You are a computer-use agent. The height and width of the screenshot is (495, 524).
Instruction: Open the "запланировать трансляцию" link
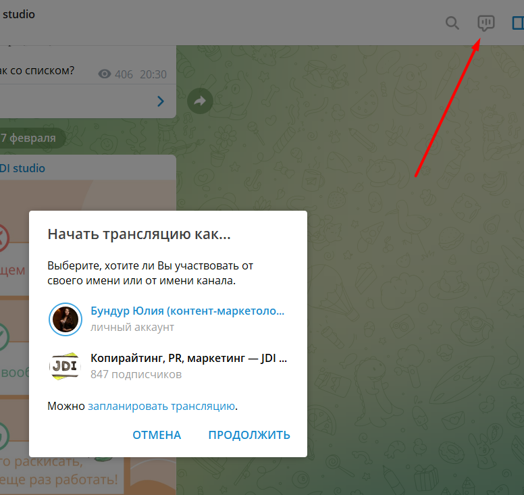click(x=161, y=406)
